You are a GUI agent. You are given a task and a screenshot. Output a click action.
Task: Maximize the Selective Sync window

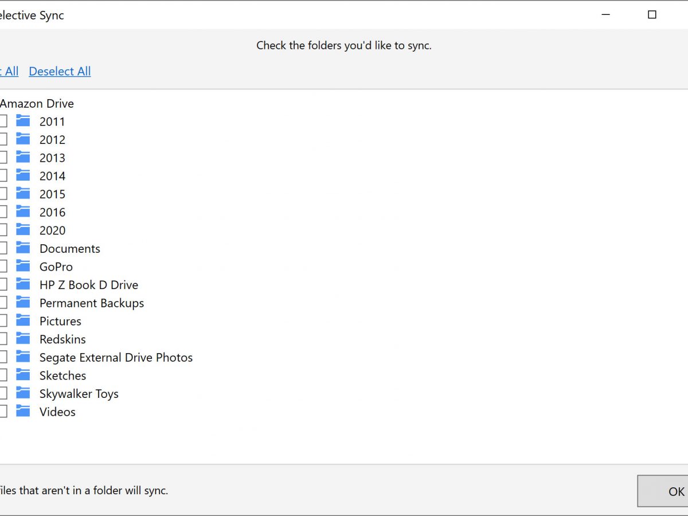pyautogui.click(x=652, y=15)
